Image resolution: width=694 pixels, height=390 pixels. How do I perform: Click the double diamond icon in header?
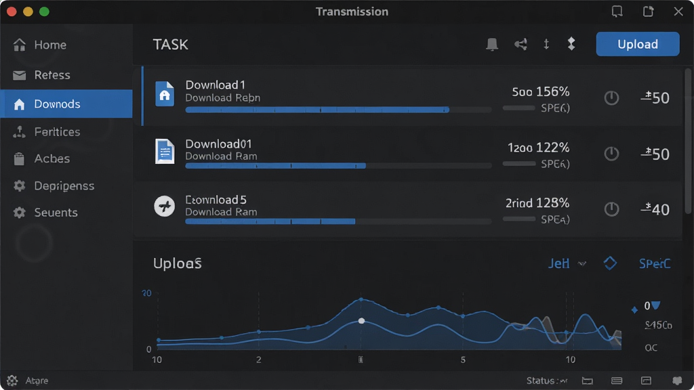pyautogui.click(x=571, y=44)
